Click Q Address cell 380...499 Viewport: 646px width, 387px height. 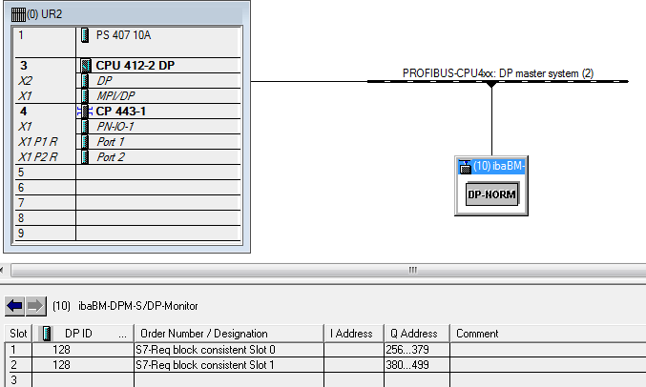pos(417,365)
